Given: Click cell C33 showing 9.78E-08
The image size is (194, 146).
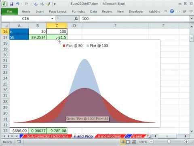Looking at the screenshot, I should [57, 131].
